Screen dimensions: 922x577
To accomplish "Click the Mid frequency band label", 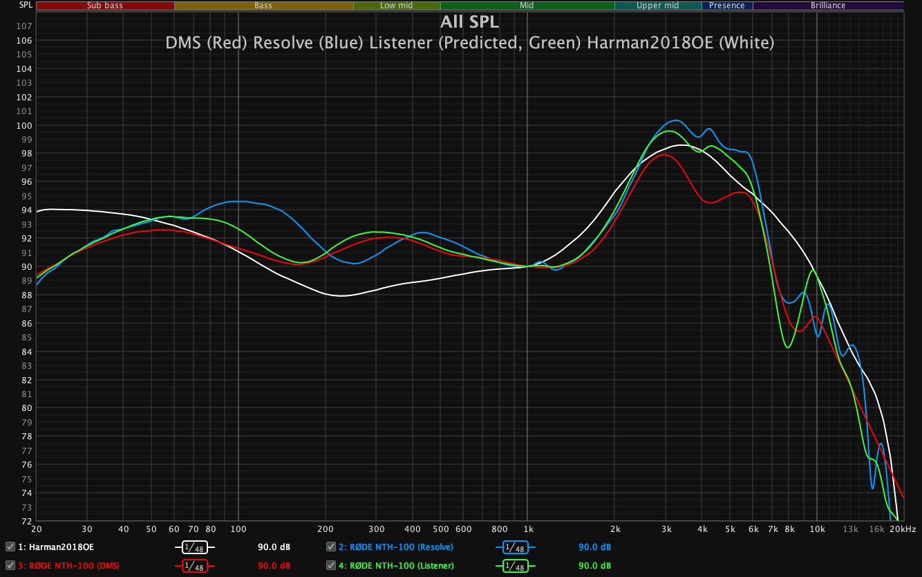I will [x=527, y=6].
